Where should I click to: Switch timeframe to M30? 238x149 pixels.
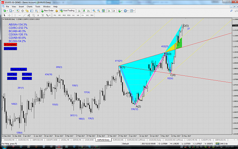tap(69, 15)
